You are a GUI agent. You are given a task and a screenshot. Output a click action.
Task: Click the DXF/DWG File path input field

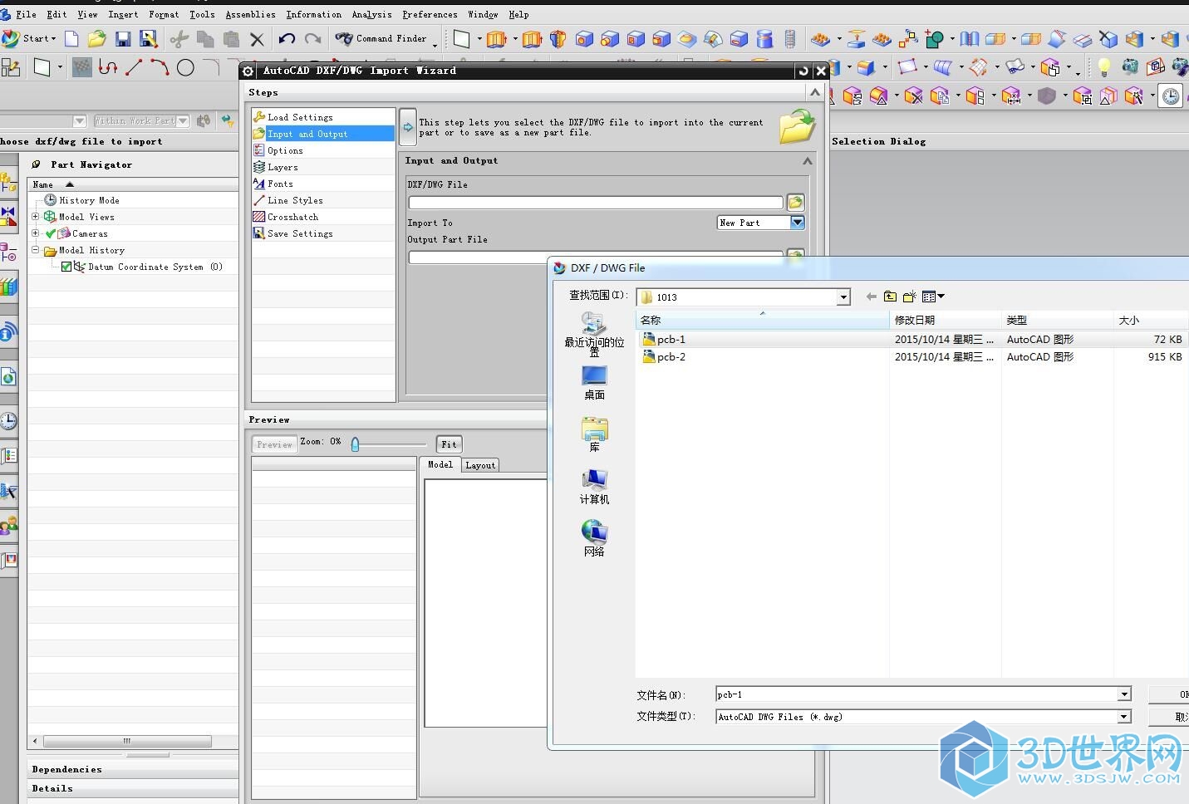coord(596,202)
